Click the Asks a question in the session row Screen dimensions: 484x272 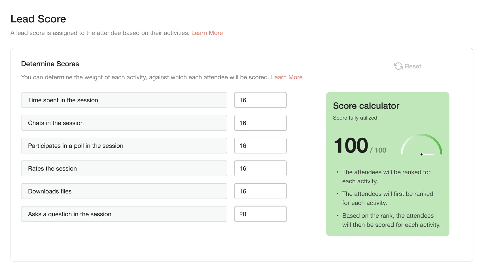point(124,214)
